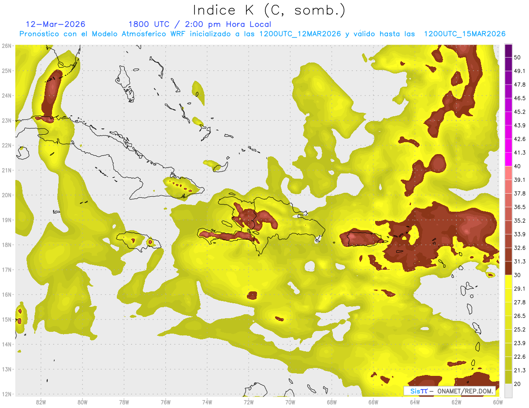Click the latitude label "13N"
Screen dimensions: 529x408
pyautogui.click(x=7, y=369)
